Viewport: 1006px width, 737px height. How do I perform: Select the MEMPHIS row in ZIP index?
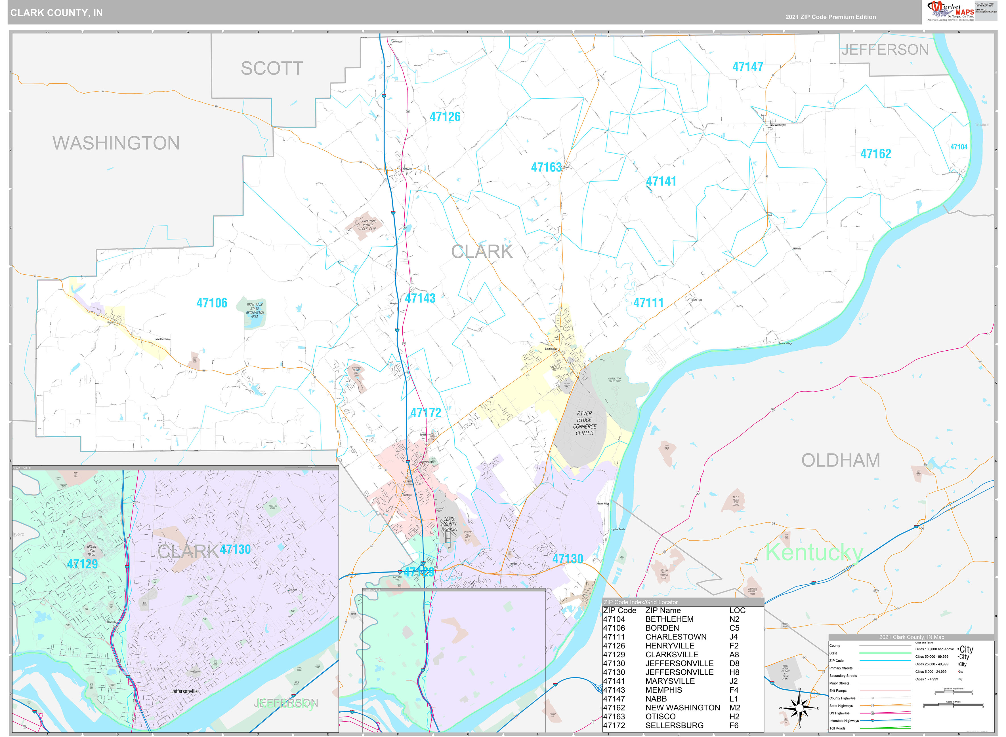pos(683,690)
